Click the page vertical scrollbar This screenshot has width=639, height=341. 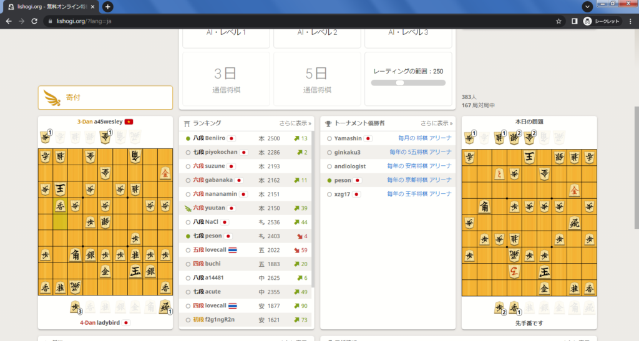636,168
